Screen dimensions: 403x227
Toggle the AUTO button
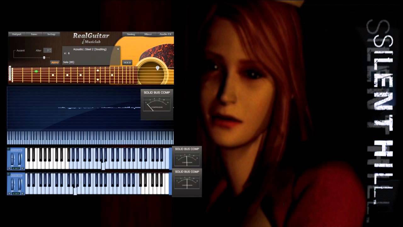(55, 62)
